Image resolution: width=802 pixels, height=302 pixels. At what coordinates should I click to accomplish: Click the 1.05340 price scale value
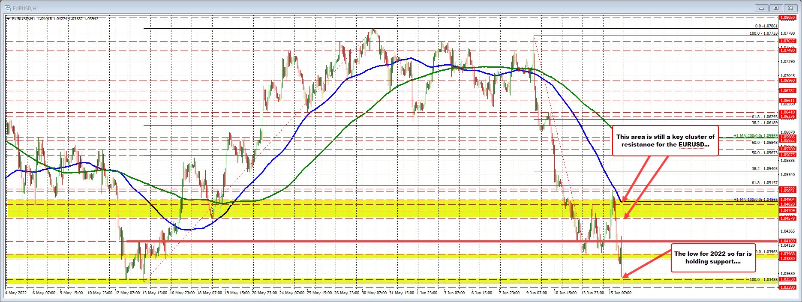[x=788, y=175]
